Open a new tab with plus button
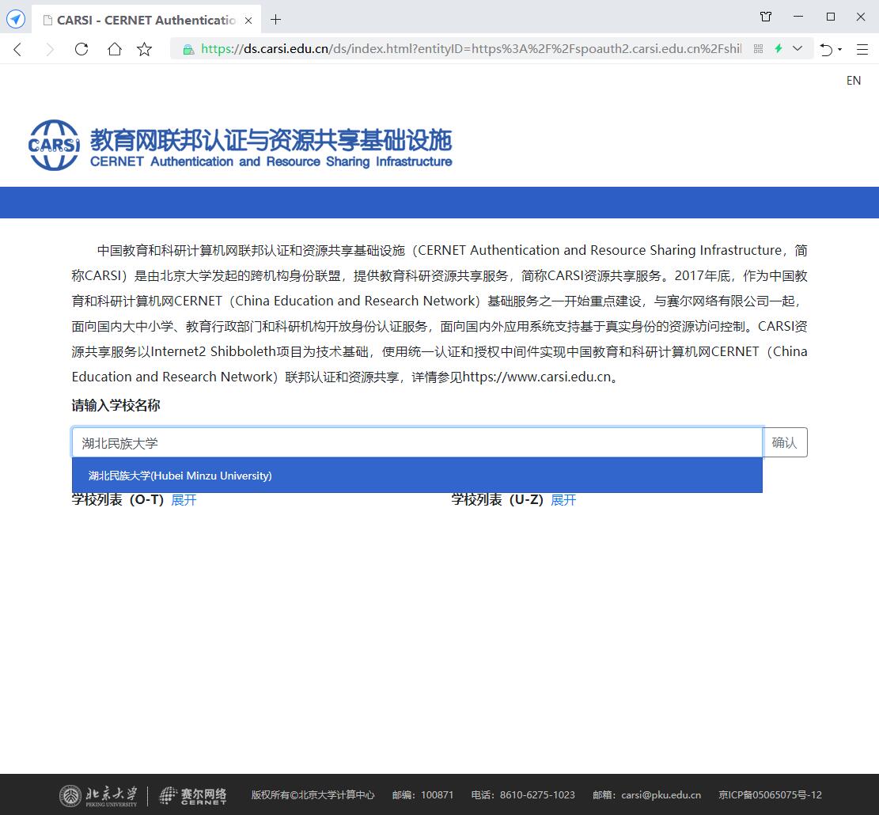 coord(275,20)
